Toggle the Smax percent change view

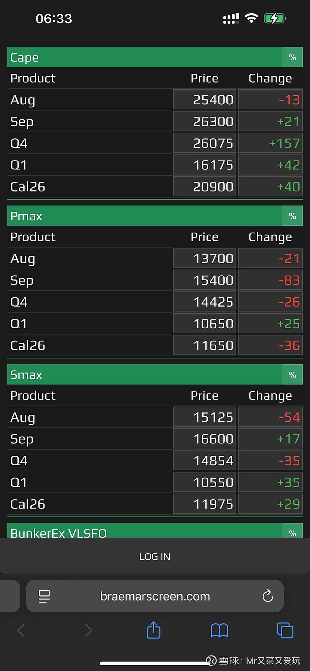click(x=293, y=375)
